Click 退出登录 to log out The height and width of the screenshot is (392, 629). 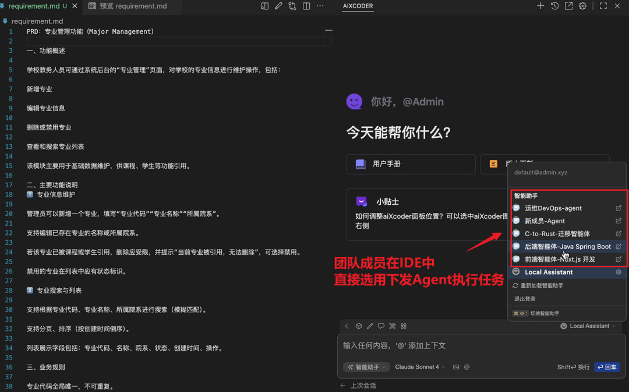(525, 299)
